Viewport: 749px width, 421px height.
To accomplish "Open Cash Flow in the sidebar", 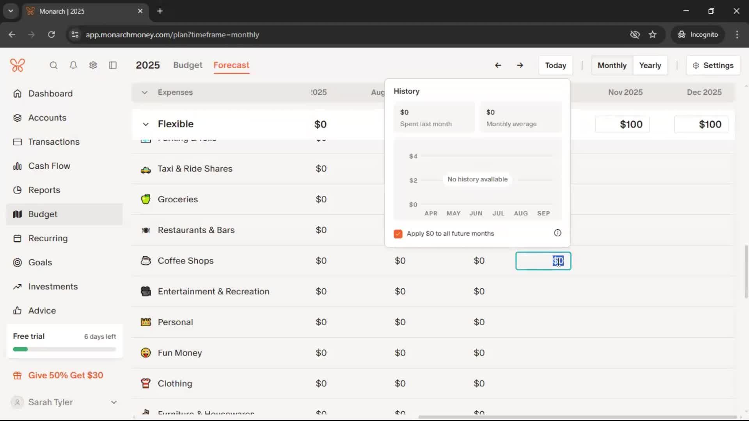I will tap(49, 166).
